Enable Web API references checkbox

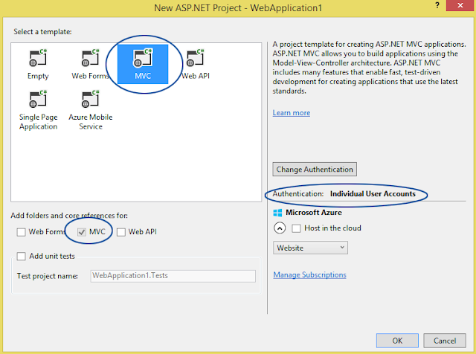(x=121, y=232)
